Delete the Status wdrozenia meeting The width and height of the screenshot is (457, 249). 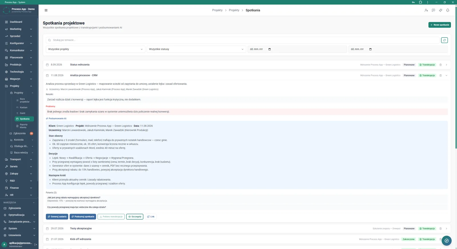point(440,65)
